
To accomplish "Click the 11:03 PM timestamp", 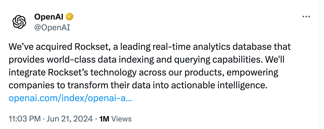I will (x=25, y=119).
